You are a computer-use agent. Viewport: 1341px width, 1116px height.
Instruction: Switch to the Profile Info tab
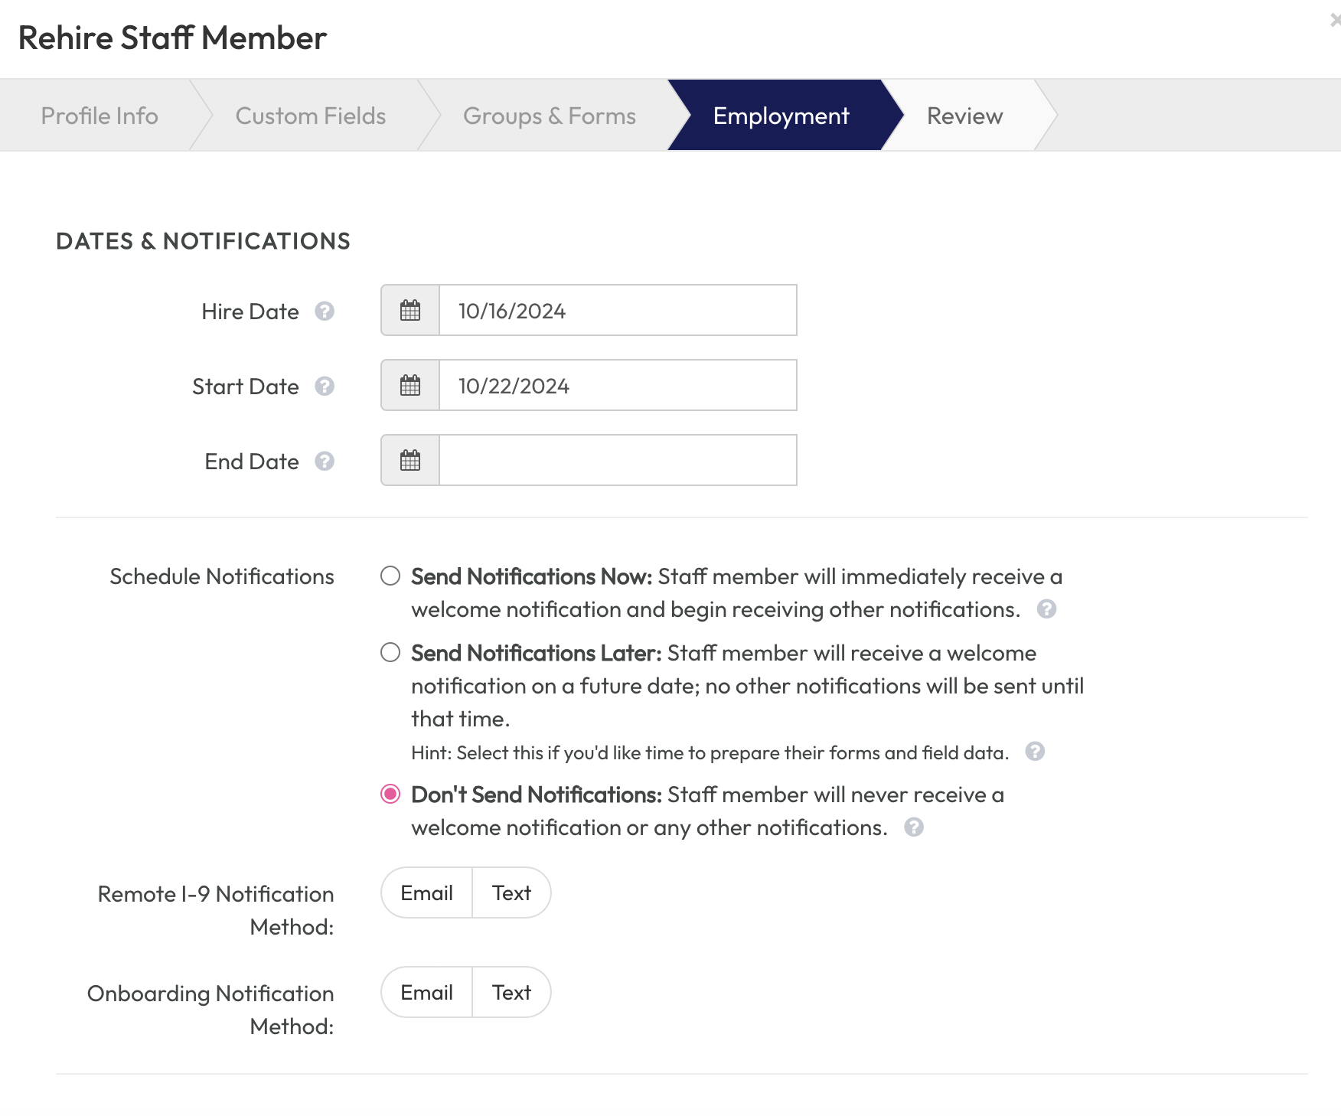(x=100, y=116)
